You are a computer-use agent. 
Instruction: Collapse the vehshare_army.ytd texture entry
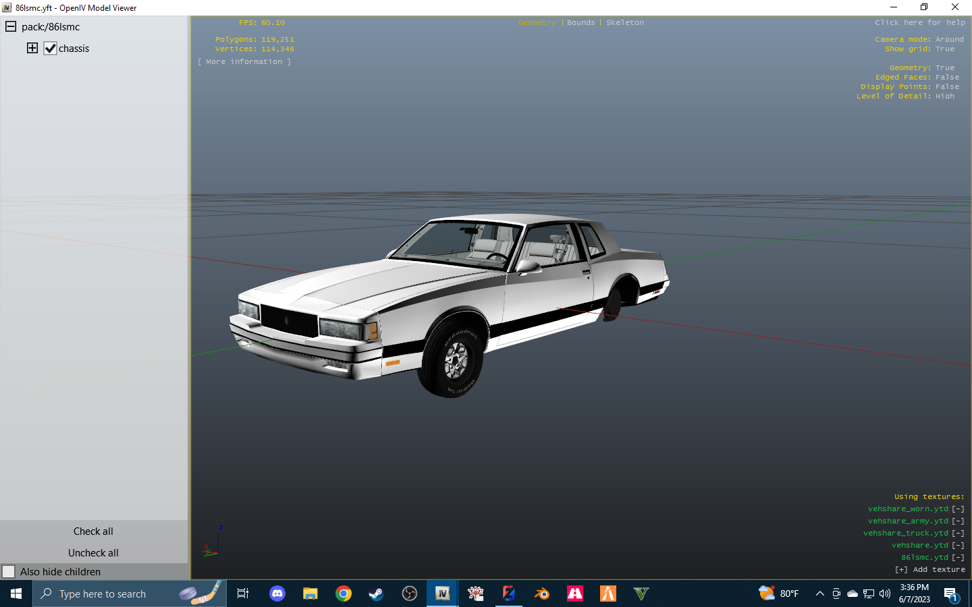(x=957, y=521)
